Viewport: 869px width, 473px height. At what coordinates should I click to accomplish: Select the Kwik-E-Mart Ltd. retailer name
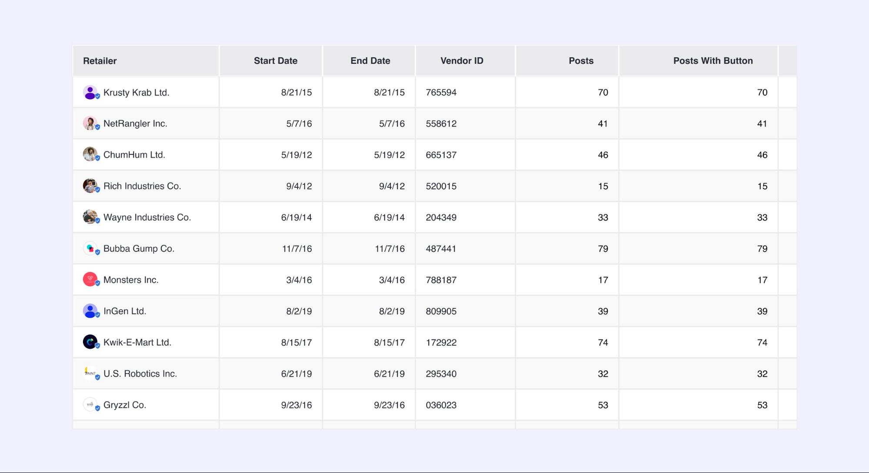137,343
